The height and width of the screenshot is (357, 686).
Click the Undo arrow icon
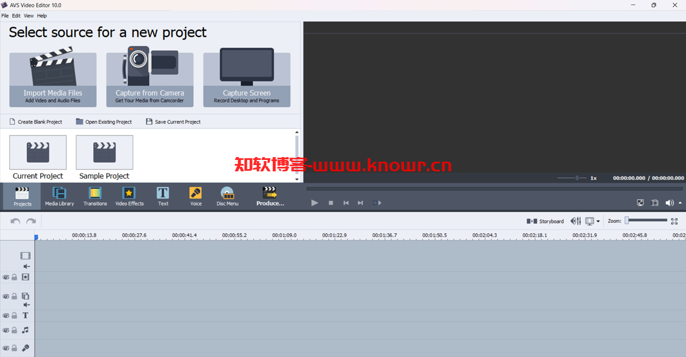(x=15, y=221)
